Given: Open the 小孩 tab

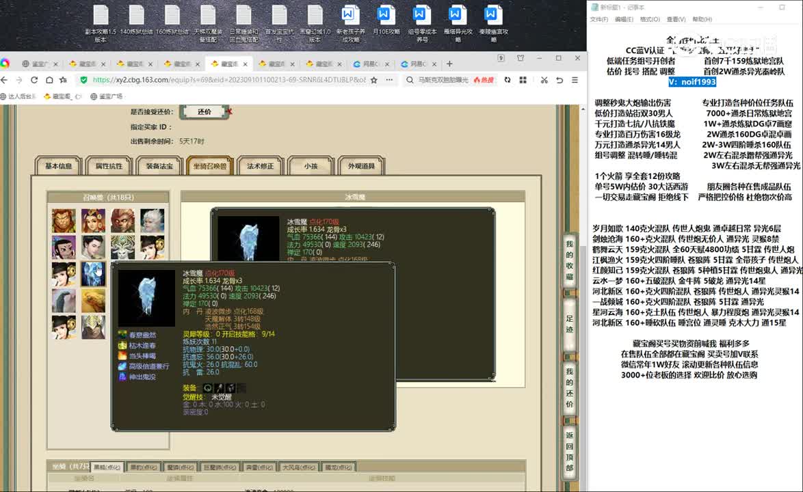Looking at the screenshot, I should [x=311, y=165].
